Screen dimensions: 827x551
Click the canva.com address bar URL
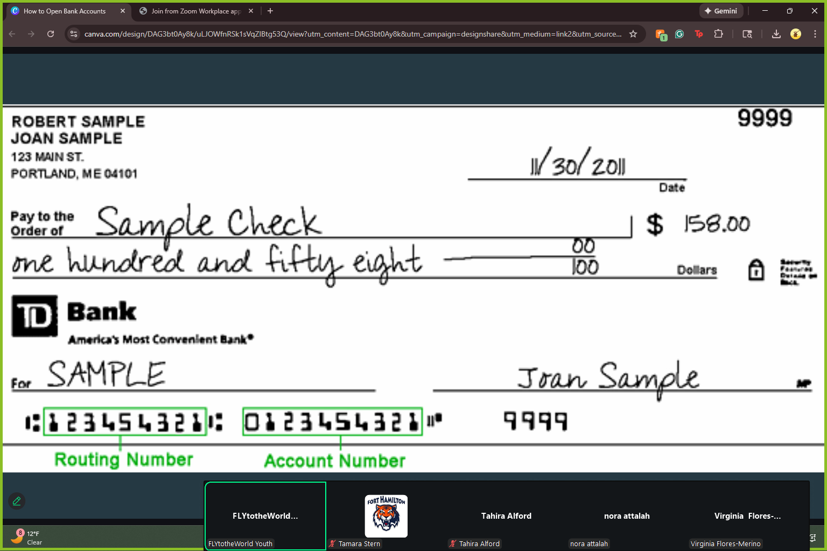353,34
